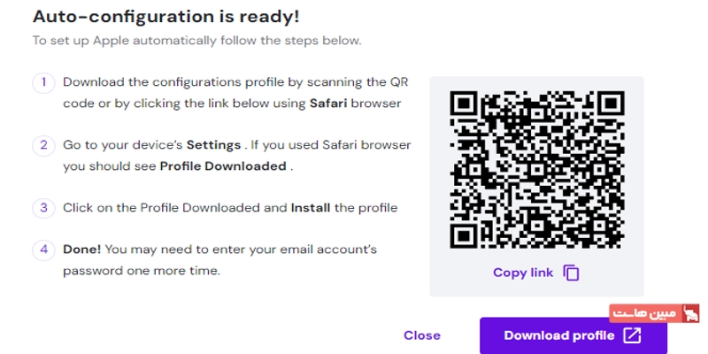Select the step 4 number circle
Screen dimensions: 708x354
point(43,250)
